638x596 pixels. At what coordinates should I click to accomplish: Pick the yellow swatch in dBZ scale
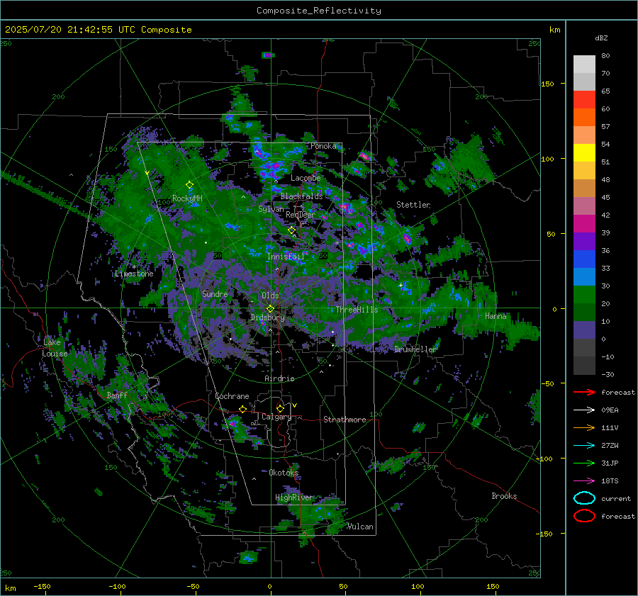point(584,153)
